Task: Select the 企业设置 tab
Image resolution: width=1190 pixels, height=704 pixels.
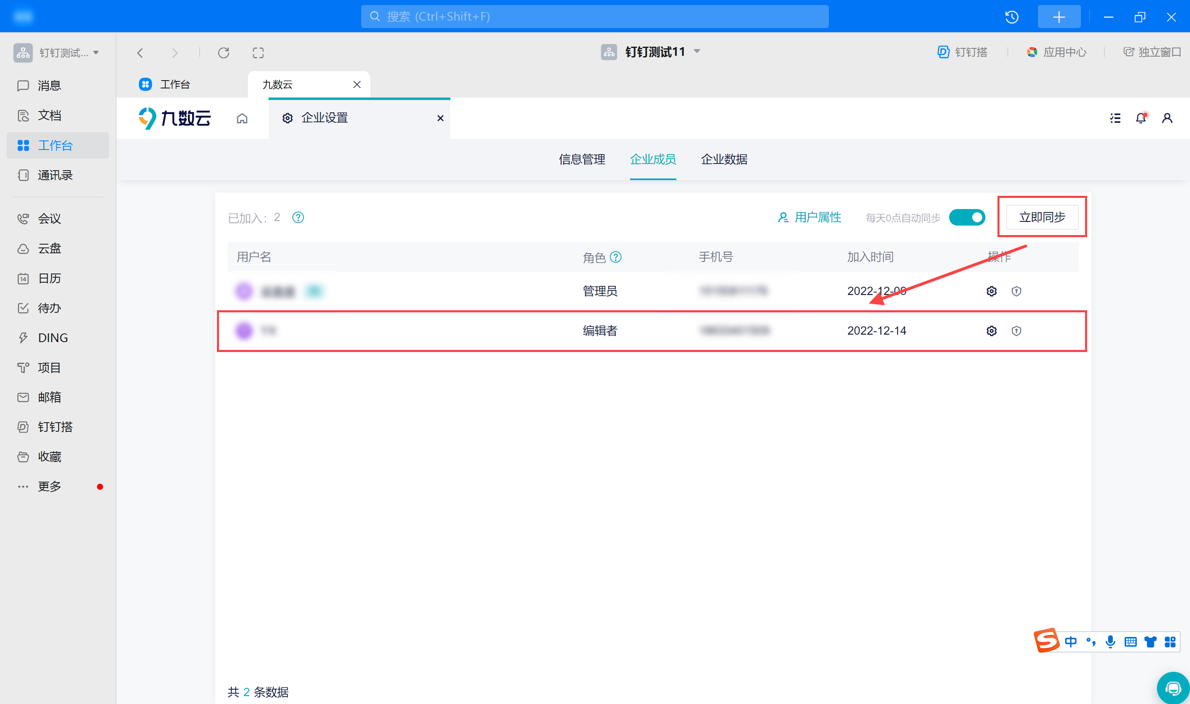Action: 359,118
